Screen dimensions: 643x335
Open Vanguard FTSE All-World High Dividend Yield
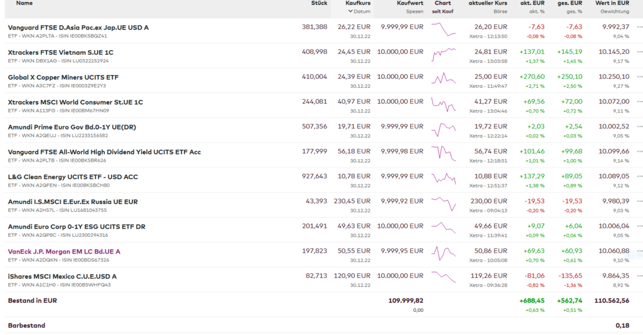[x=104, y=152]
